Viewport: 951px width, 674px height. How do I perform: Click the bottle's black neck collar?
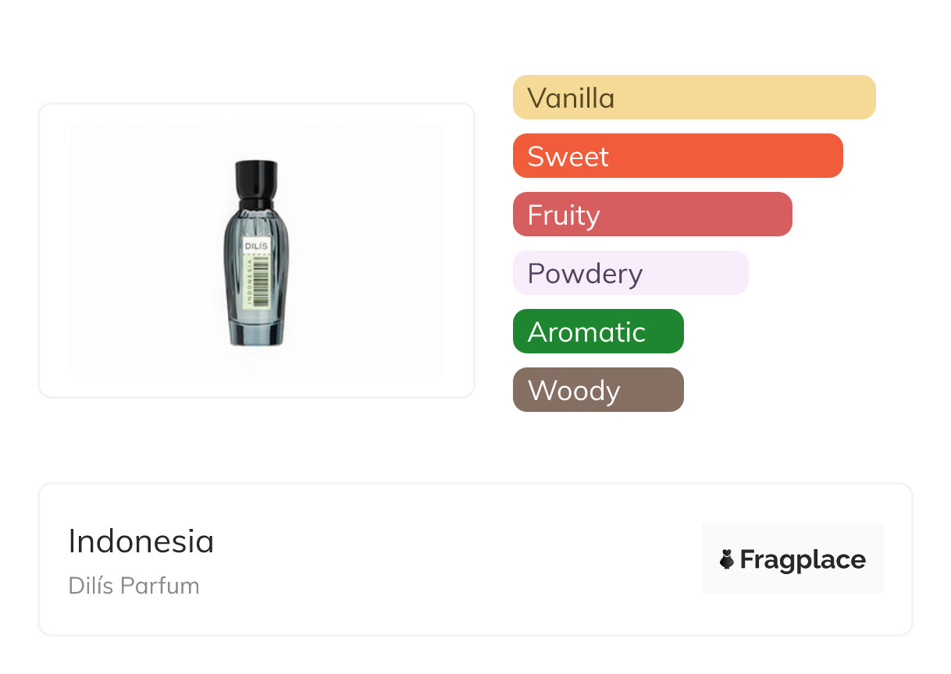click(256, 204)
